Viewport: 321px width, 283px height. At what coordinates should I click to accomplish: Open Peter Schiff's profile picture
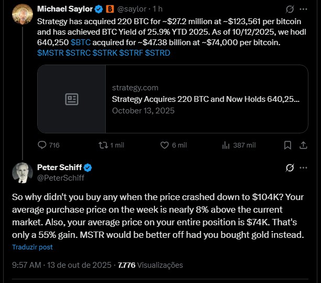pos(21,173)
